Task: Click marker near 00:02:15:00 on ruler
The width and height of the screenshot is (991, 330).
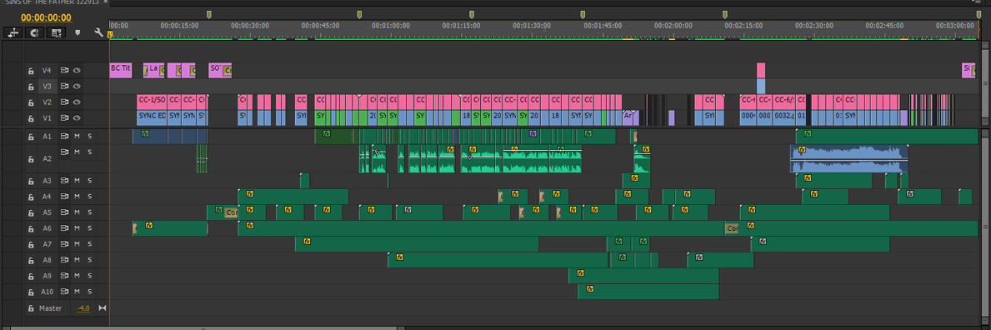Action: pyautogui.click(x=725, y=14)
